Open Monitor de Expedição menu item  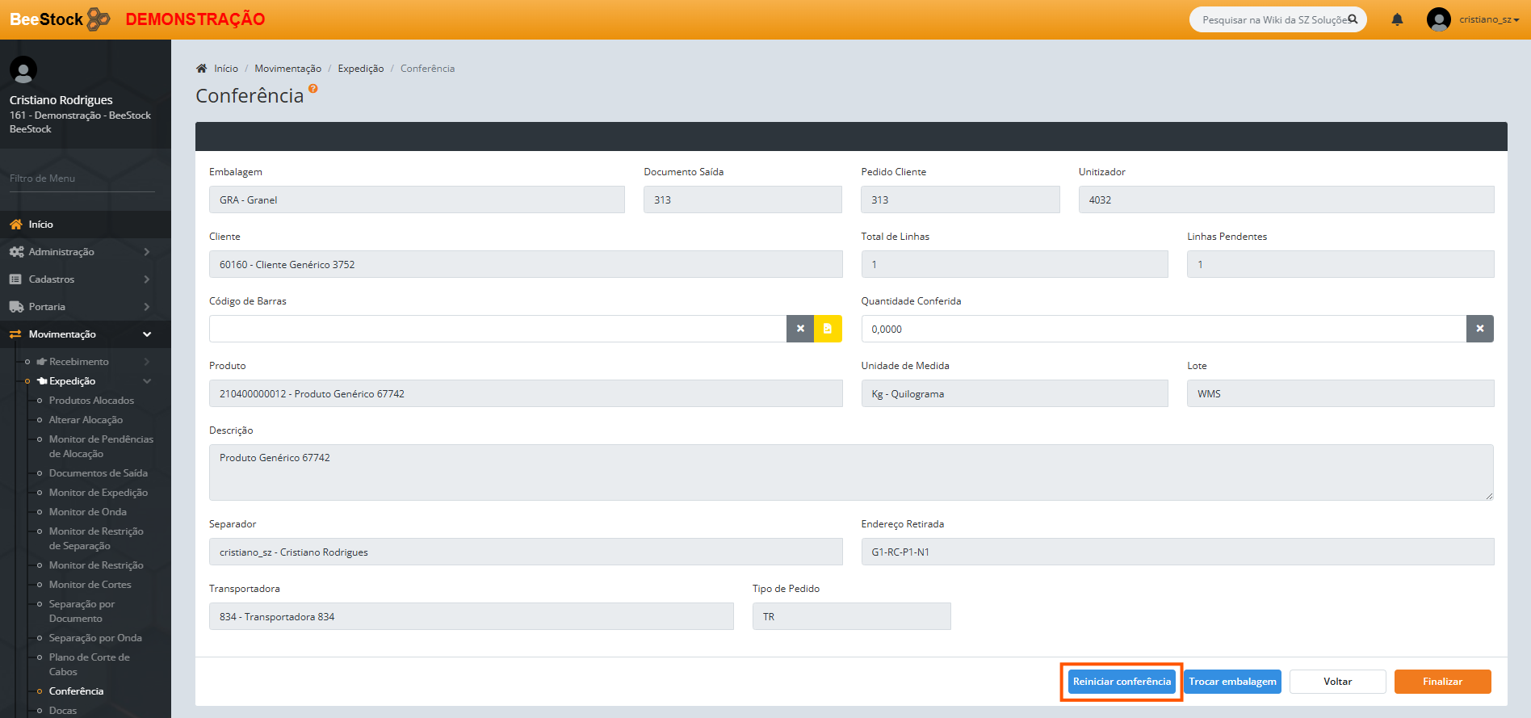pyautogui.click(x=98, y=493)
